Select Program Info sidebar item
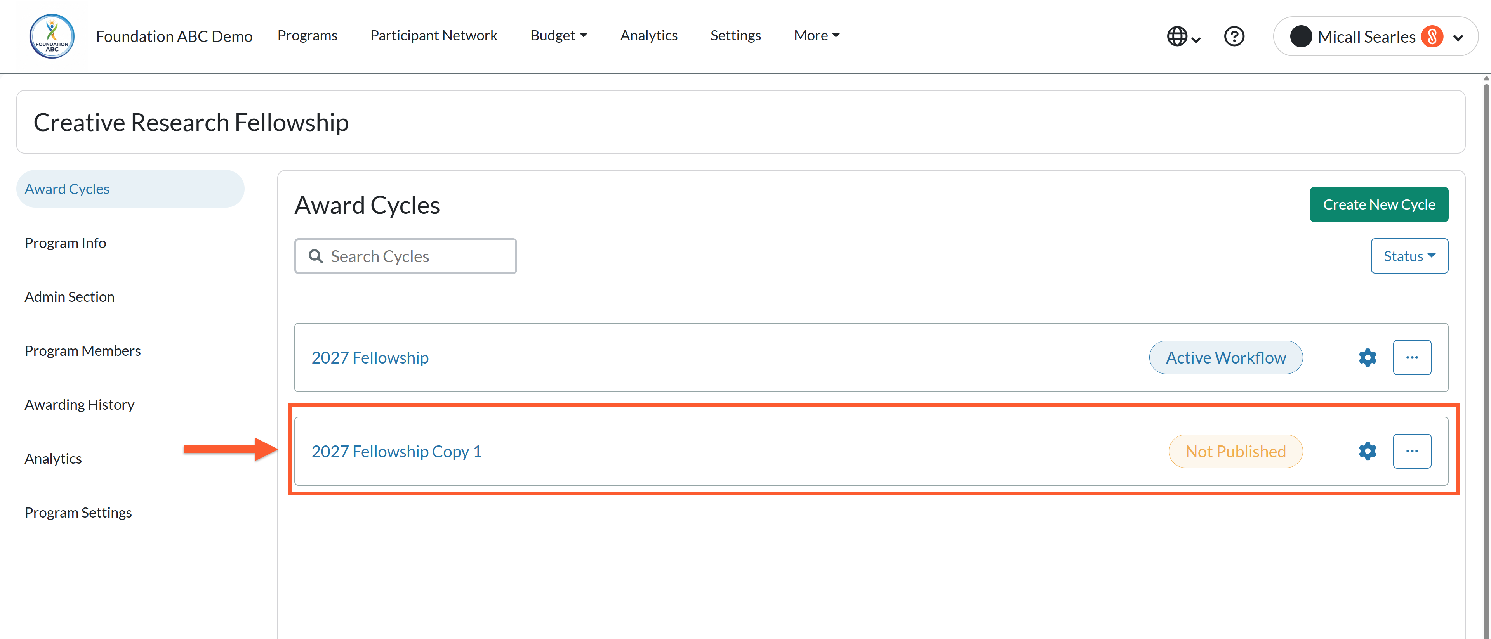Viewport: 1491px width, 639px height. point(65,242)
